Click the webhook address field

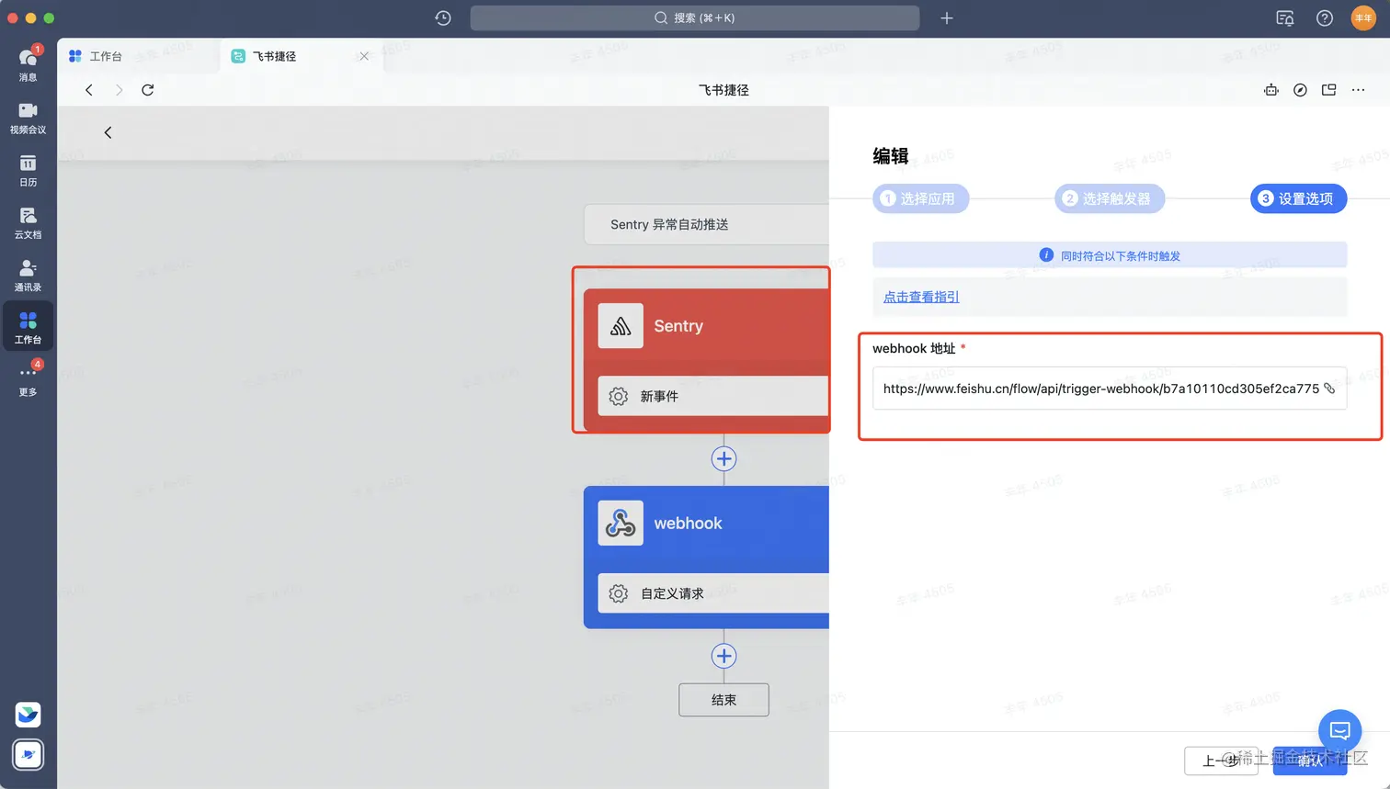click(x=1110, y=389)
